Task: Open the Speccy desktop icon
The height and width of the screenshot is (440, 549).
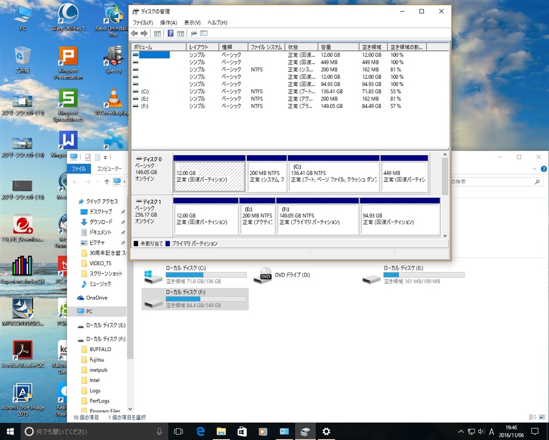Action: pyautogui.click(x=113, y=56)
